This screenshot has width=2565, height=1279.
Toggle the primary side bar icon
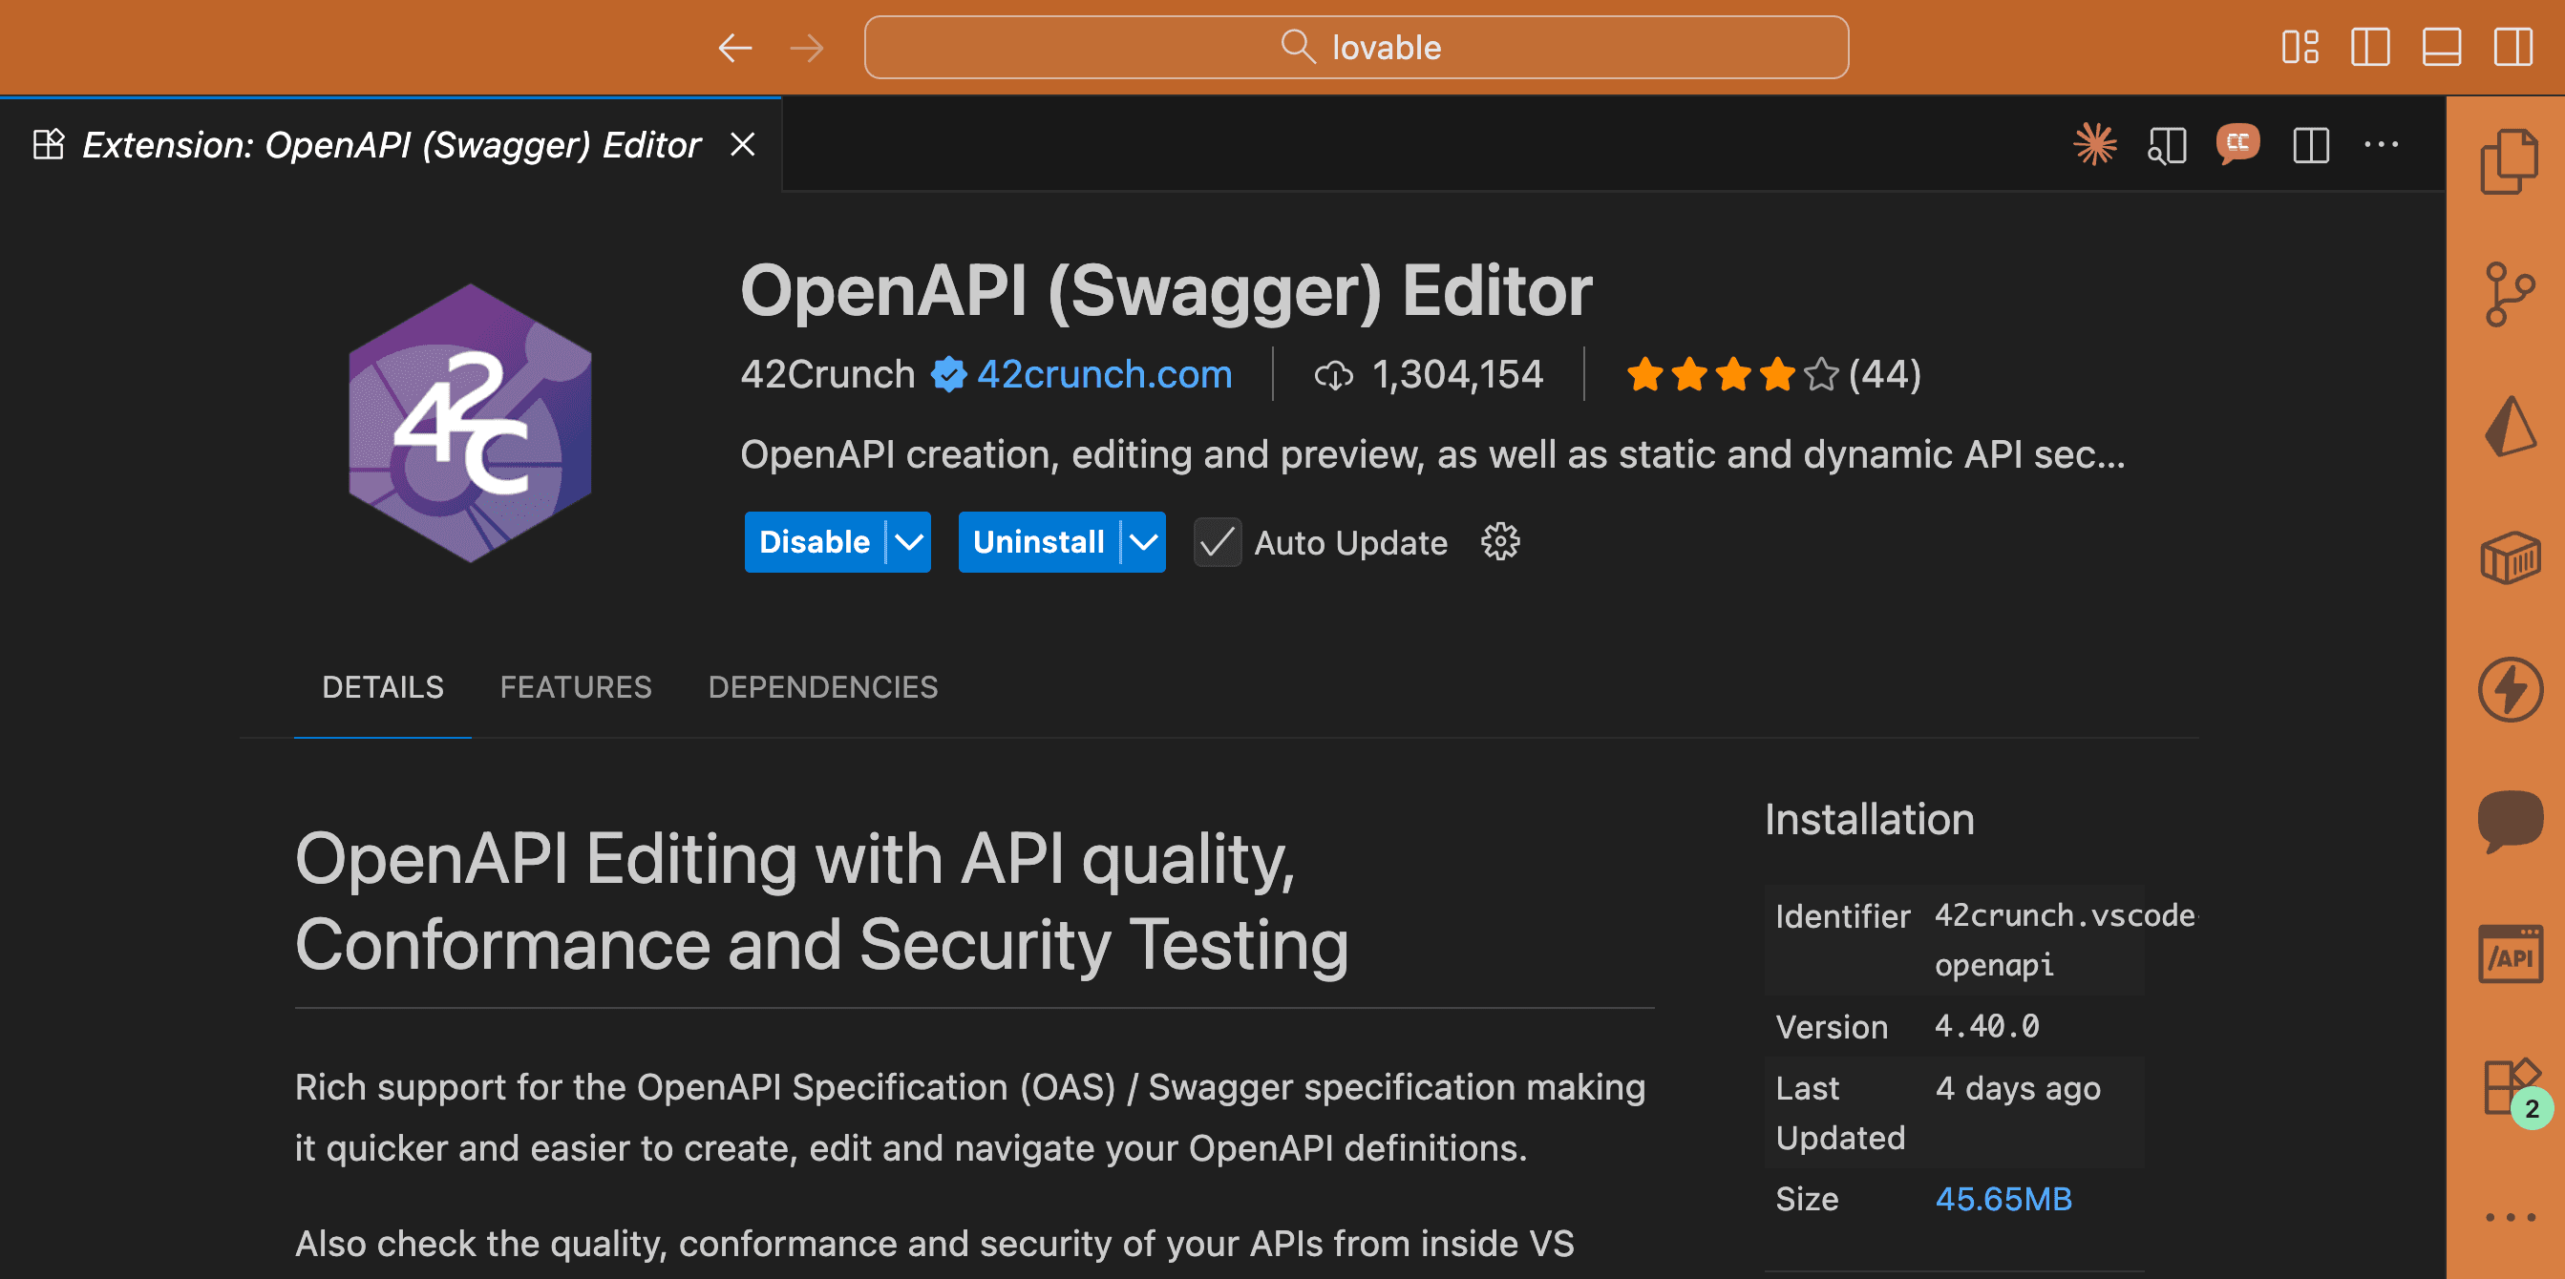2370,47
